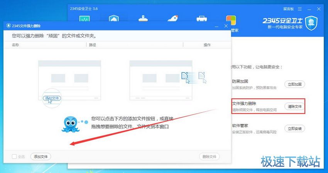Click the 文件强力删除 feature title
This screenshot has width=328, height=173.
(244, 103)
